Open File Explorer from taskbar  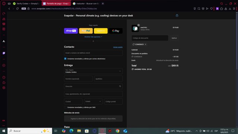pyautogui.click(x=79, y=131)
